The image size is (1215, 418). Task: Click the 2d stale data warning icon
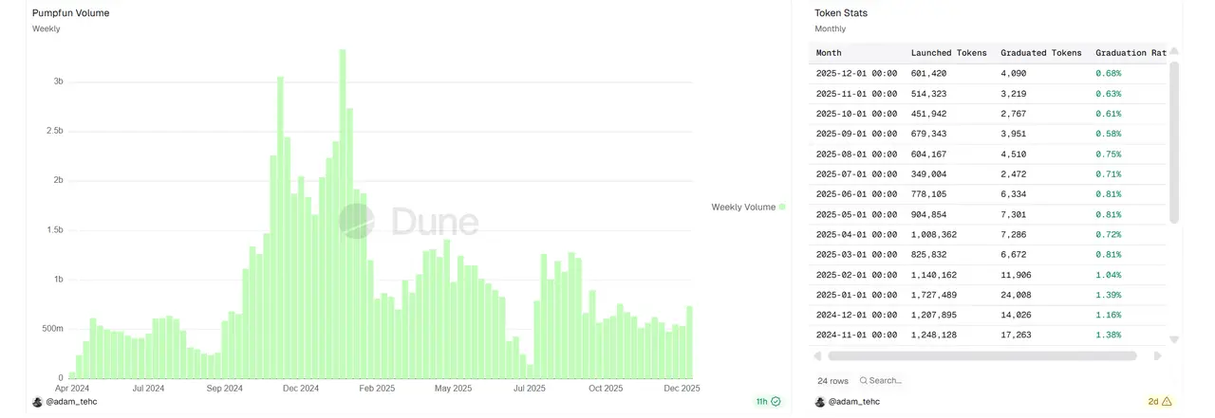pos(1167,402)
